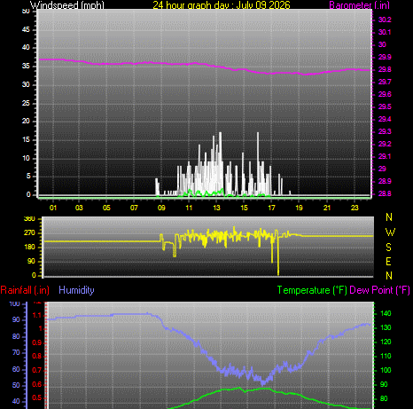
Task: Click the 30.2 barometer axis value
Action: [385, 20]
